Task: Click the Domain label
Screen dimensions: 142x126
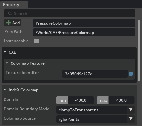Action: click(x=11, y=99)
